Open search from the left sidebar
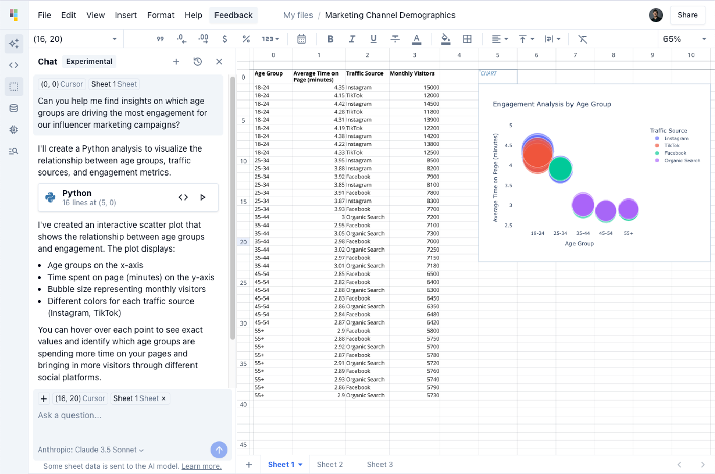The width and height of the screenshot is (715, 474). (14, 151)
